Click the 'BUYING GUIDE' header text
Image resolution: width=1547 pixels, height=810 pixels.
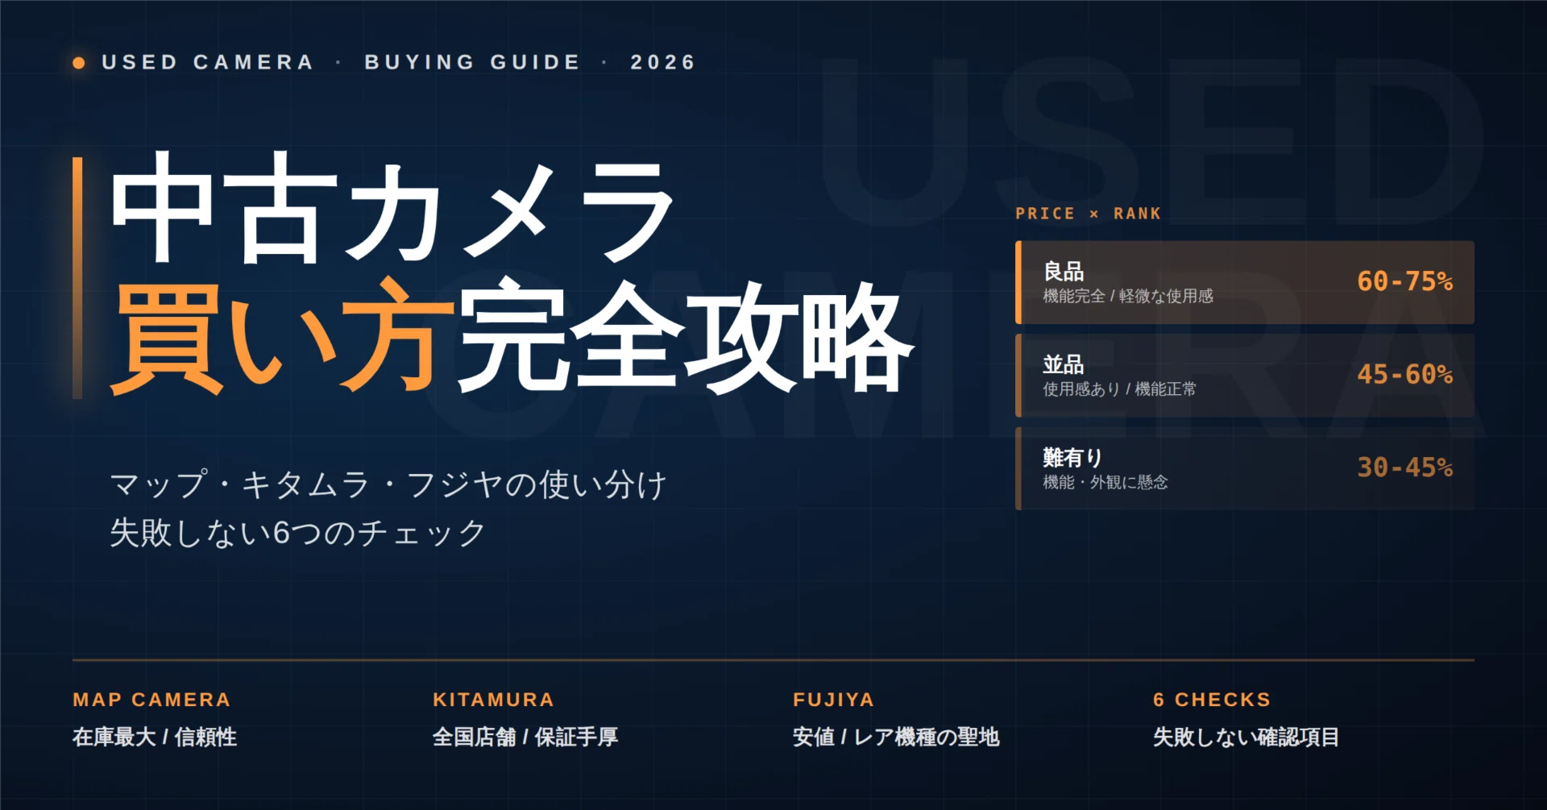[472, 62]
